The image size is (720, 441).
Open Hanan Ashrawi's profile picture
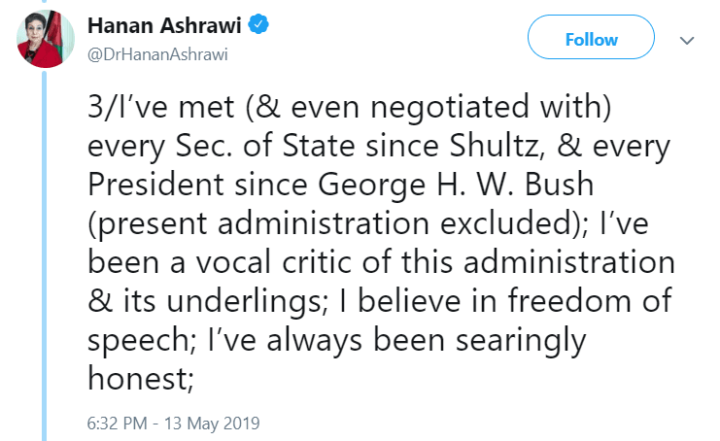point(46,39)
